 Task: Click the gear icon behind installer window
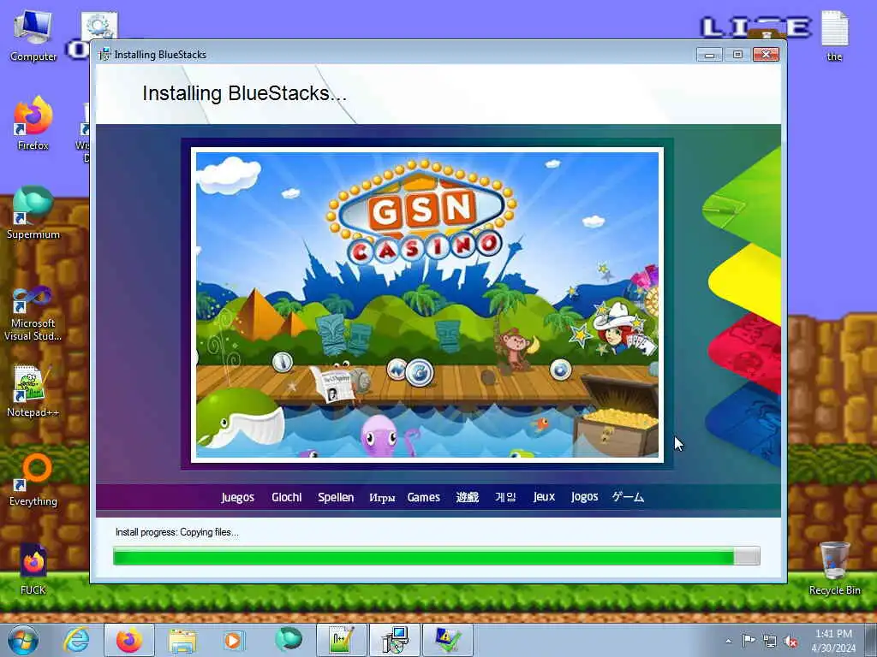point(99,27)
